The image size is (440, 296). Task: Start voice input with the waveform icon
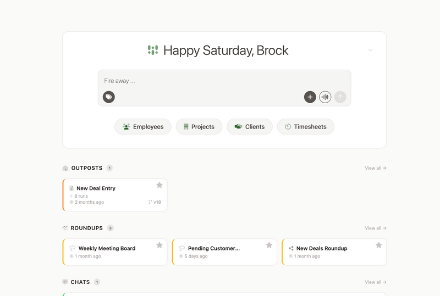tap(325, 97)
